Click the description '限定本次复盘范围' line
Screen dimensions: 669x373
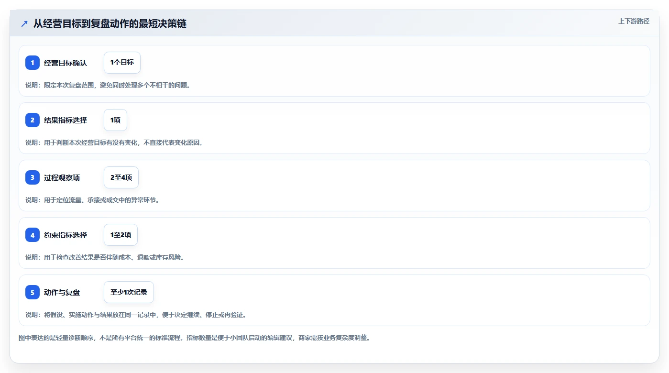click(x=108, y=85)
